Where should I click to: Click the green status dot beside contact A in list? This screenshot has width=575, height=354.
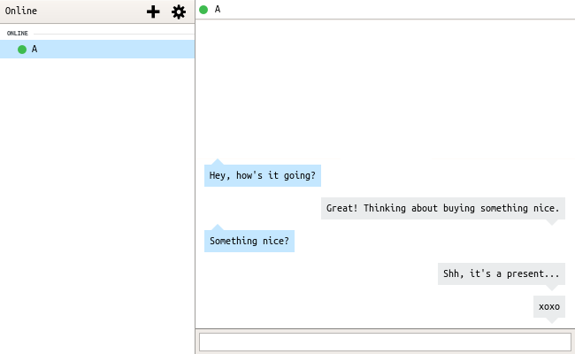coord(22,50)
